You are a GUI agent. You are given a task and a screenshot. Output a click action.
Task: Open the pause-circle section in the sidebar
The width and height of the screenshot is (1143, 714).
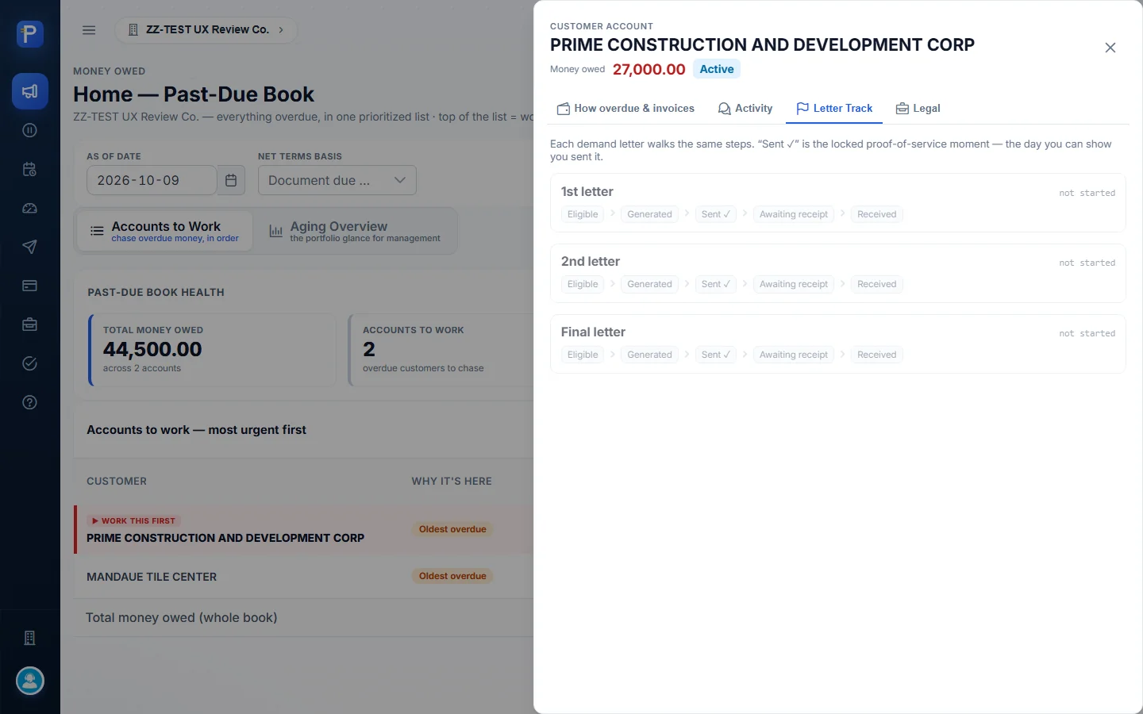click(30, 130)
